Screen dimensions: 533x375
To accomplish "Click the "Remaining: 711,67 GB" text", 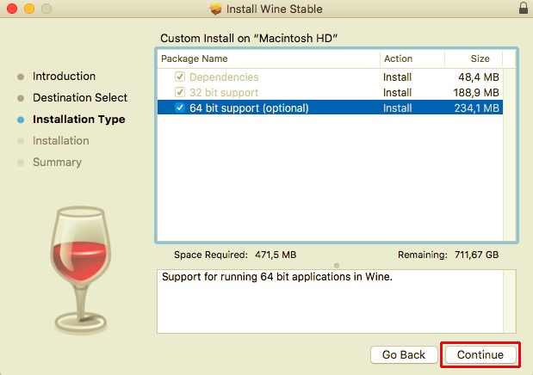I will (448, 255).
